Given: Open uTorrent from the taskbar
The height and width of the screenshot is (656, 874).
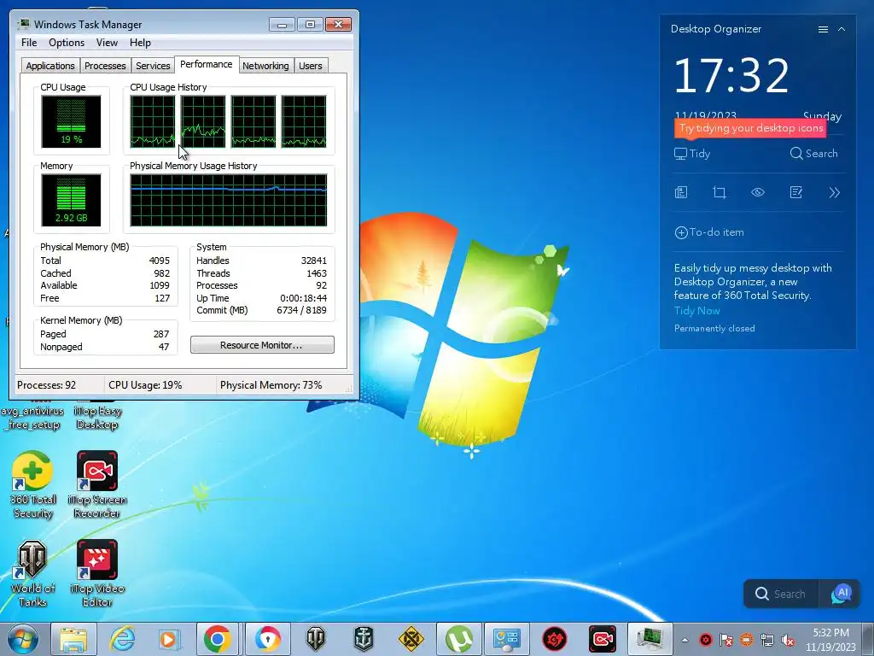Looking at the screenshot, I should [x=458, y=639].
